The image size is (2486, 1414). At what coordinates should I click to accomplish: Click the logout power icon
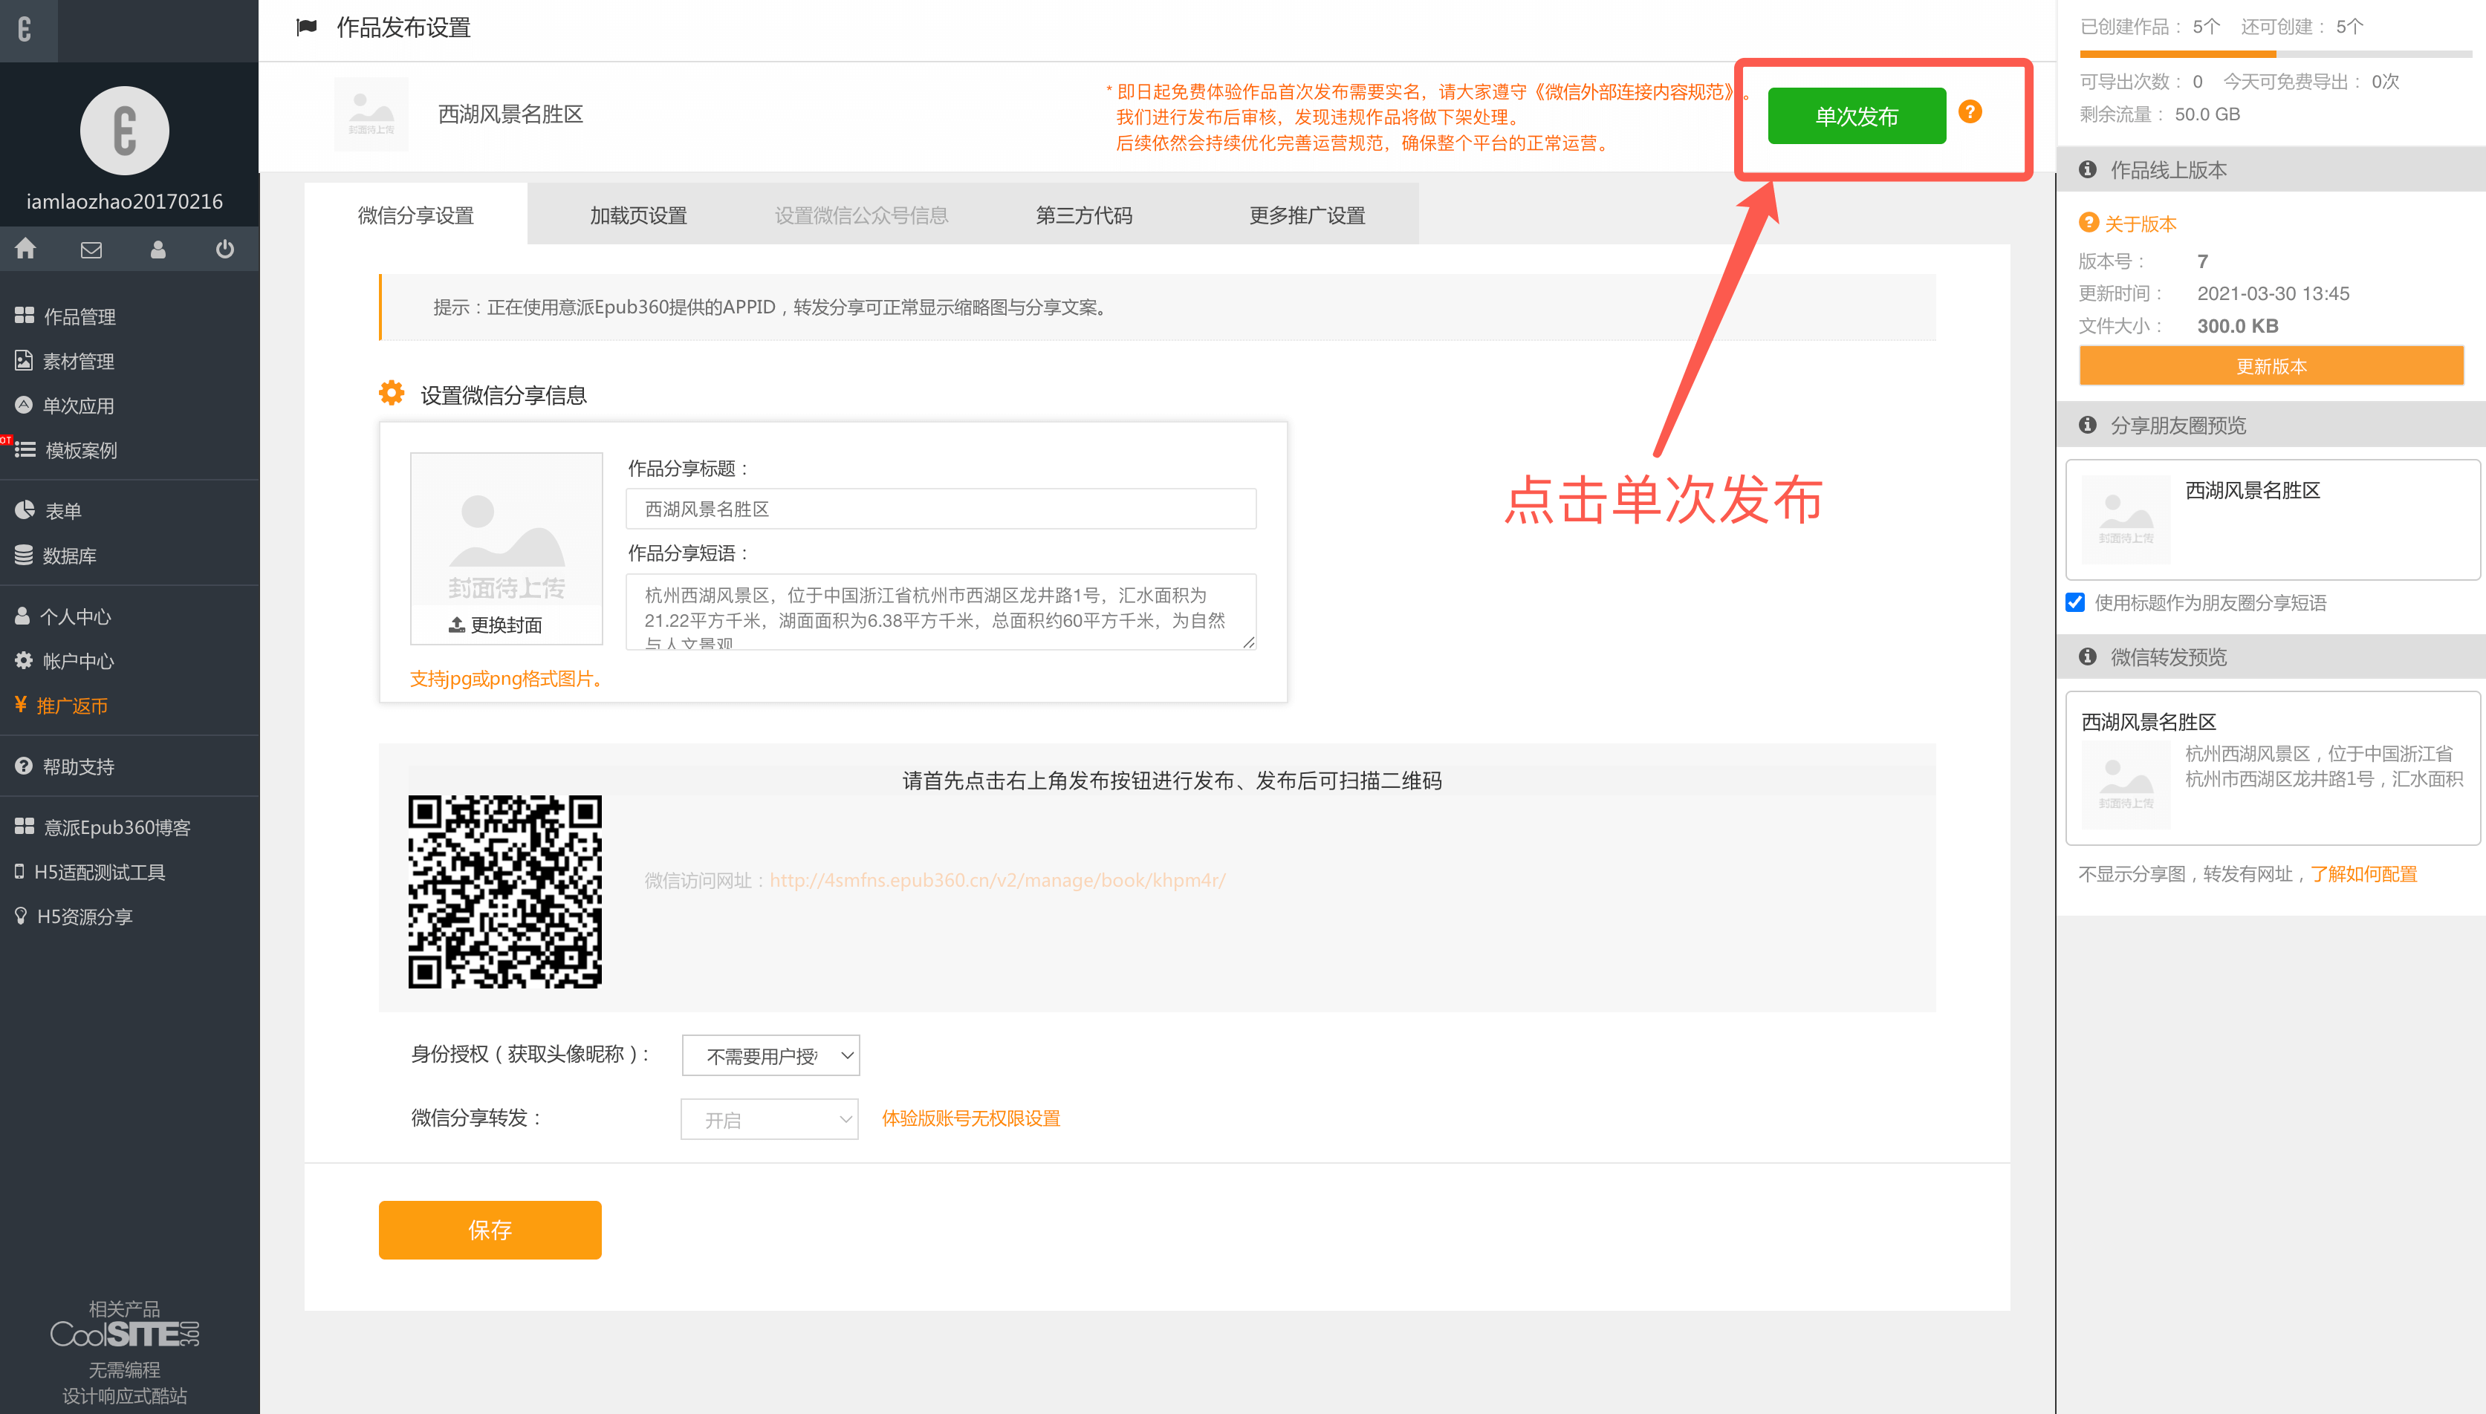click(x=224, y=250)
